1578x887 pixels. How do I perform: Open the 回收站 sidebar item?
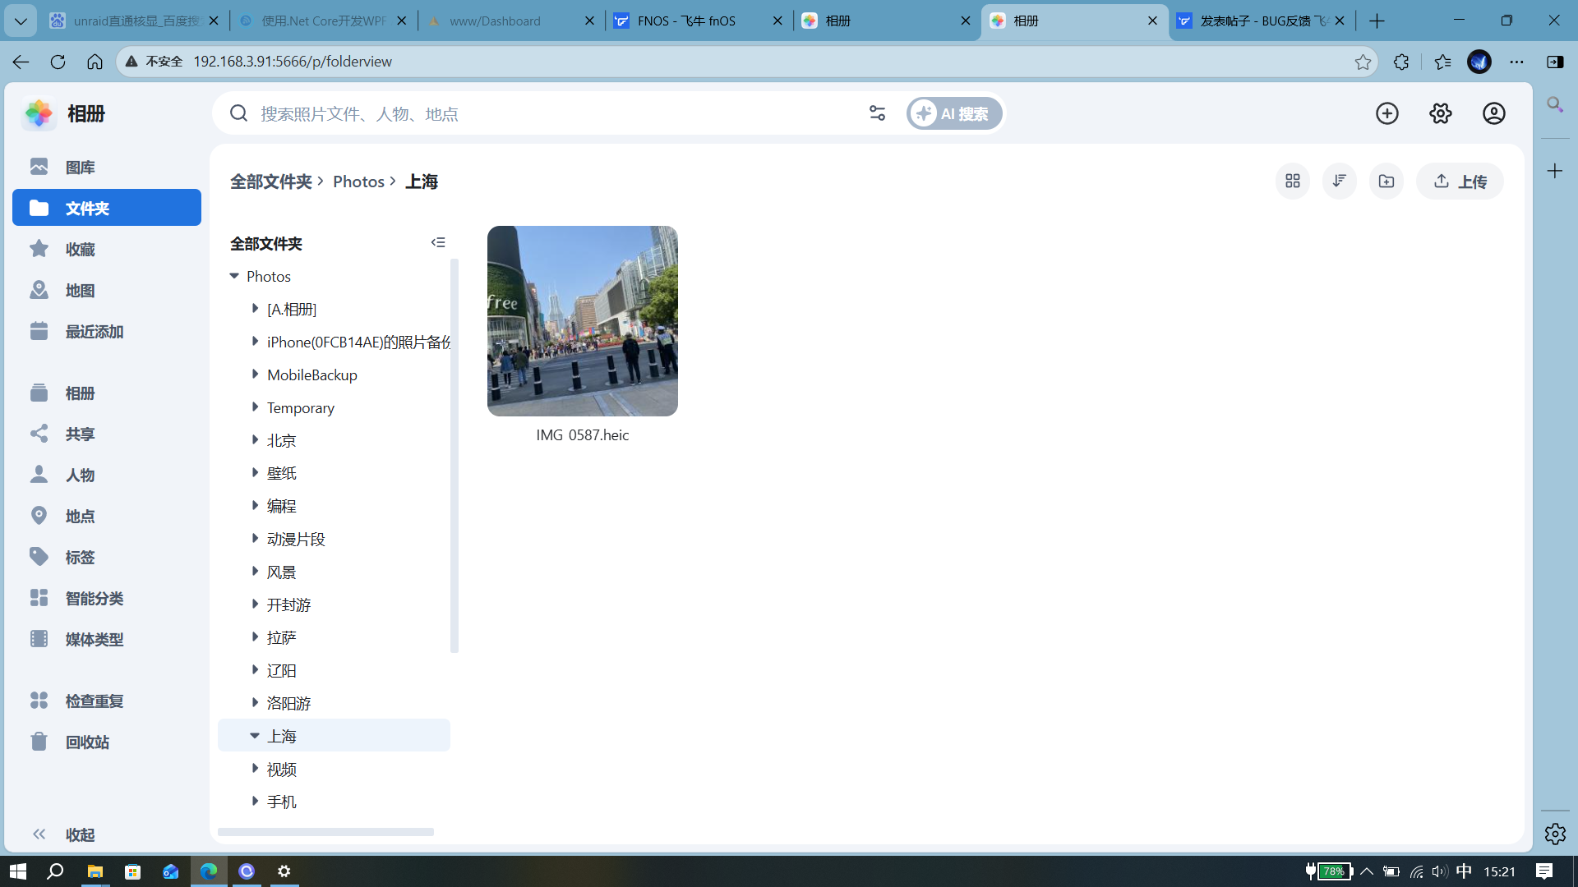click(x=87, y=742)
